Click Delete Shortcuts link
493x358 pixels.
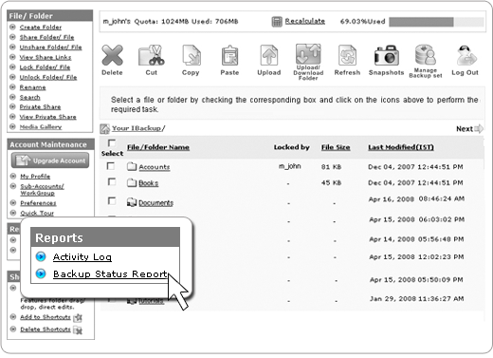[x=46, y=330]
